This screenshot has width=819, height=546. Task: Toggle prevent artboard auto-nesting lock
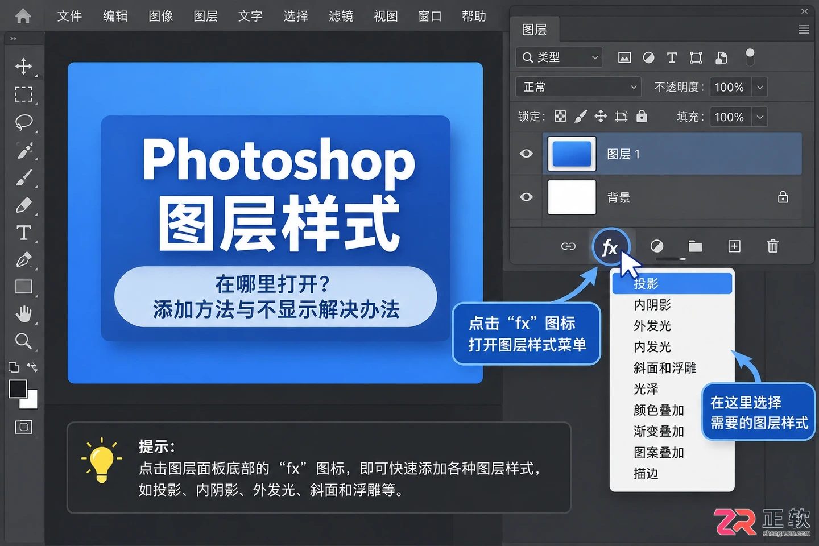tap(621, 117)
